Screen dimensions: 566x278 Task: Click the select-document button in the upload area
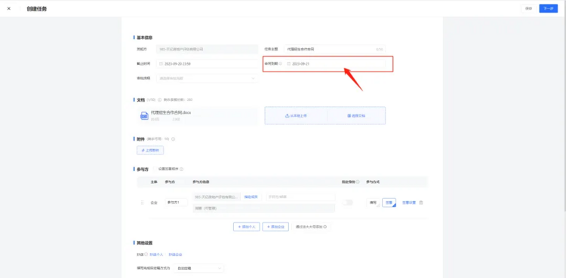(x=356, y=116)
